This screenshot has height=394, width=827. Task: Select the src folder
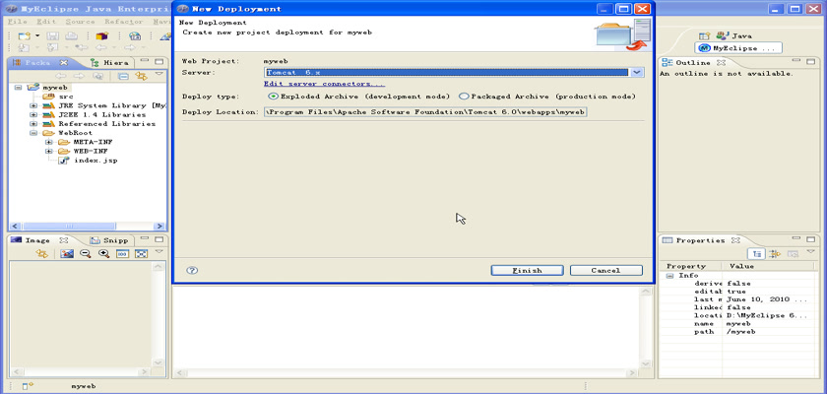pos(58,97)
